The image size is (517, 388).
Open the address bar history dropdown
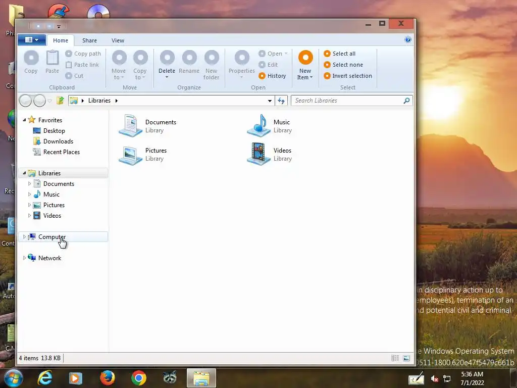click(x=270, y=101)
